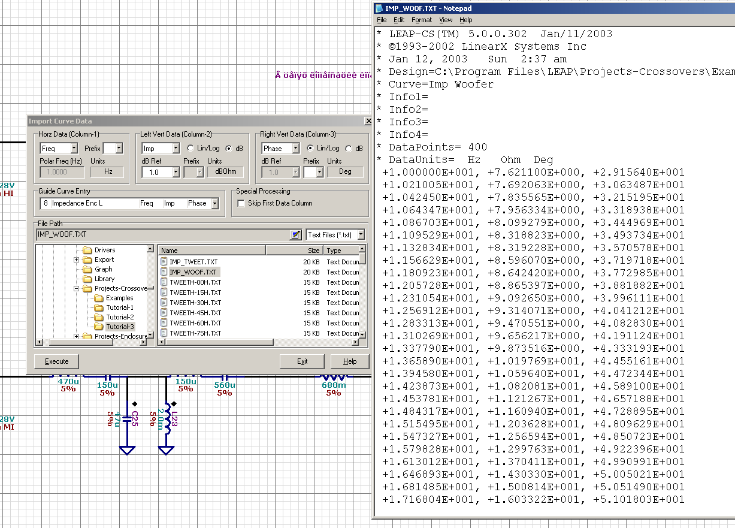The height and width of the screenshot is (528, 735).
Task: Enable Skip First Data Column checkbox
Action: pos(241,203)
